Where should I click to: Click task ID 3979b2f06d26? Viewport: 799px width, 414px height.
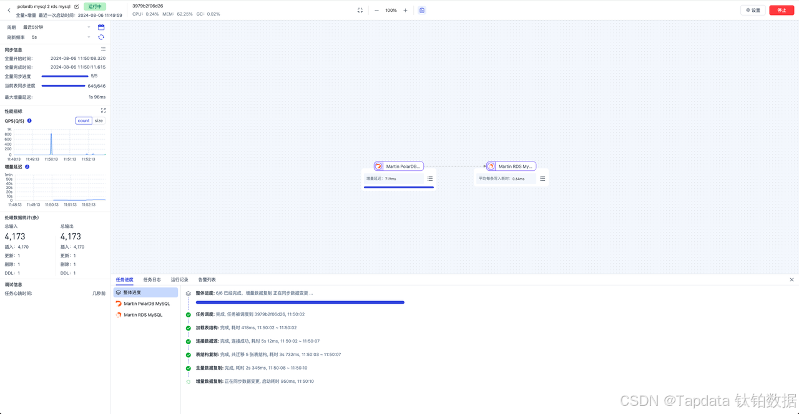pyautogui.click(x=148, y=6)
